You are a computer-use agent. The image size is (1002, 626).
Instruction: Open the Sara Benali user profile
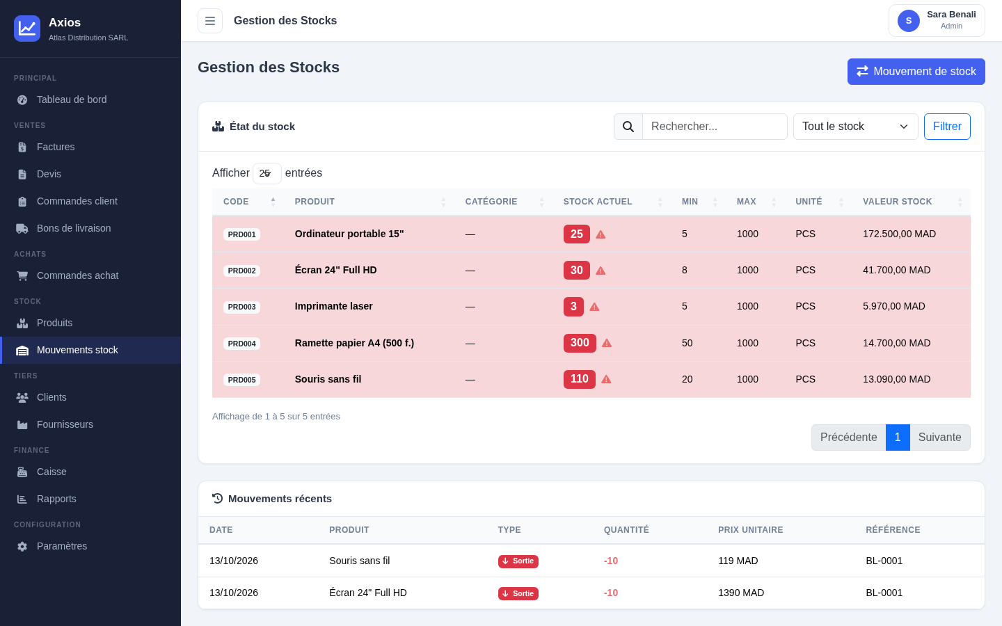pos(937,21)
